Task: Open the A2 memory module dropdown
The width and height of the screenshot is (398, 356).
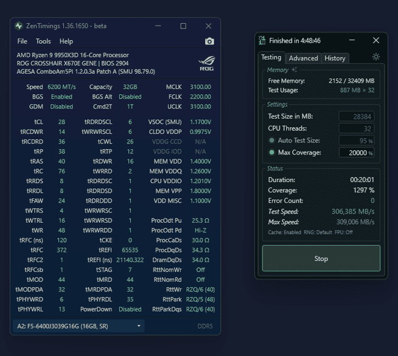Action: pyautogui.click(x=79, y=326)
